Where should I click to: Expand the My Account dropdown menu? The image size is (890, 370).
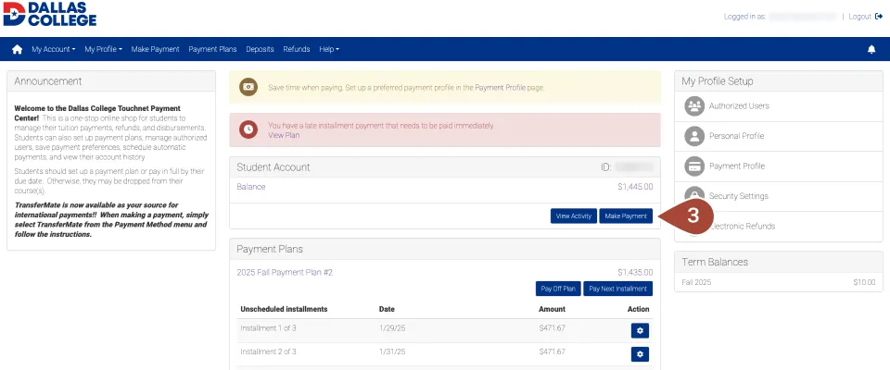(x=54, y=49)
